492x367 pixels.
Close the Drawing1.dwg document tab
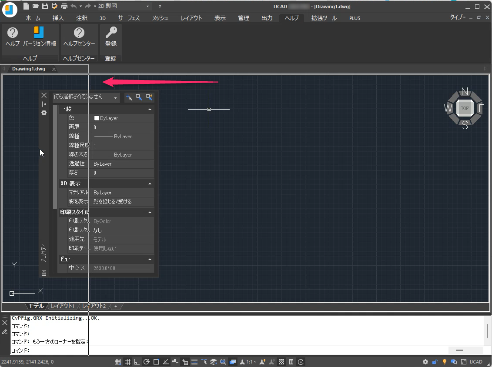pos(54,69)
